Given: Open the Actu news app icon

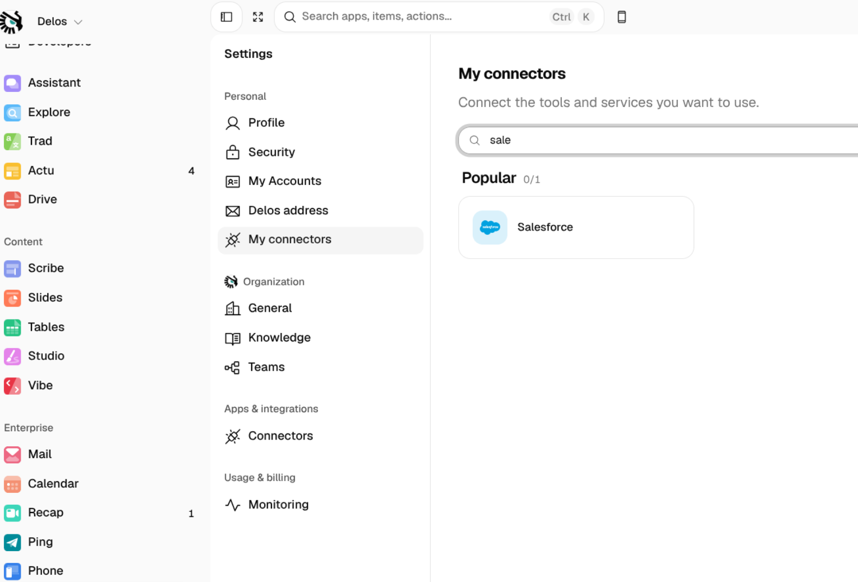Looking at the screenshot, I should 12,170.
